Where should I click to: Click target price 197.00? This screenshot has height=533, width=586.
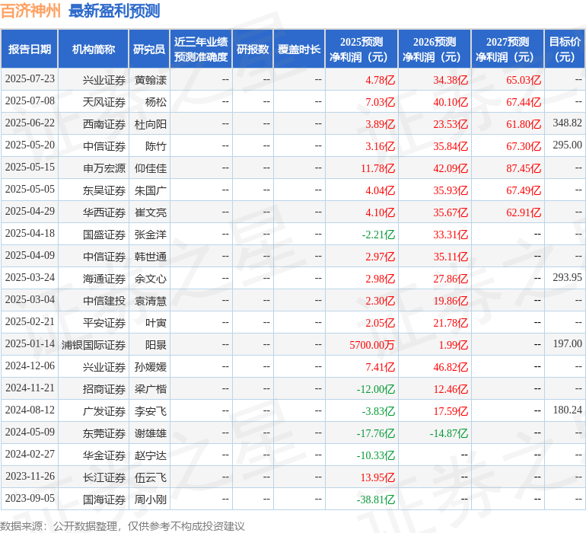pyautogui.click(x=567, y=343)
